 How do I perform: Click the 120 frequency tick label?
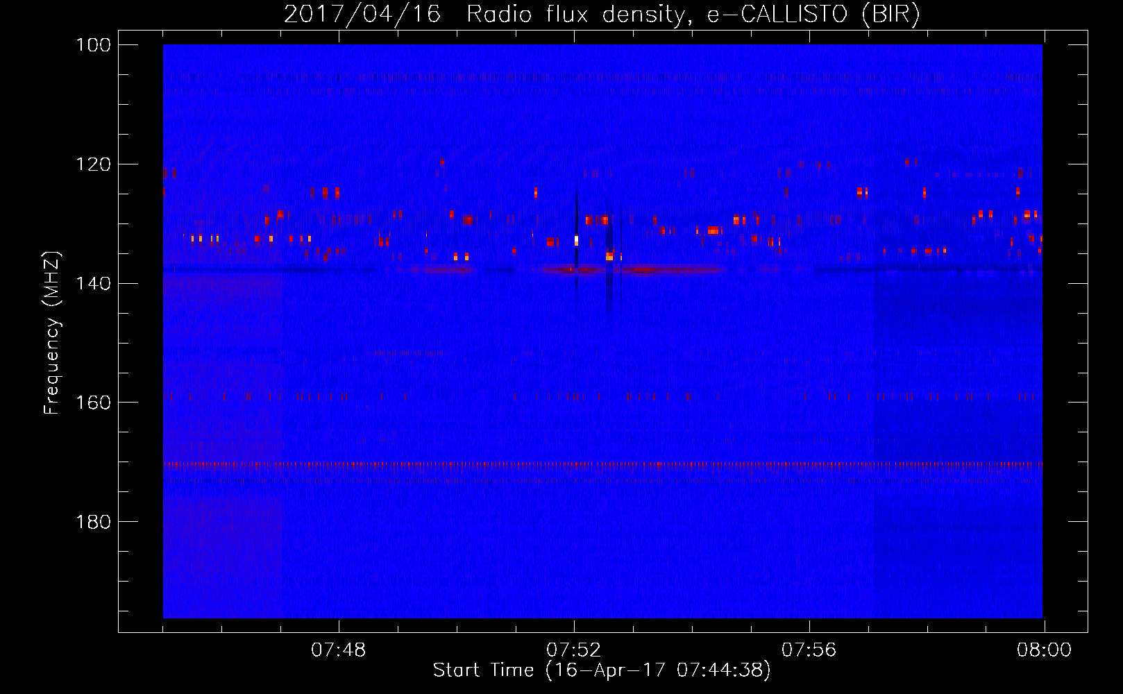pyautogui.click(x=92, y=164)
